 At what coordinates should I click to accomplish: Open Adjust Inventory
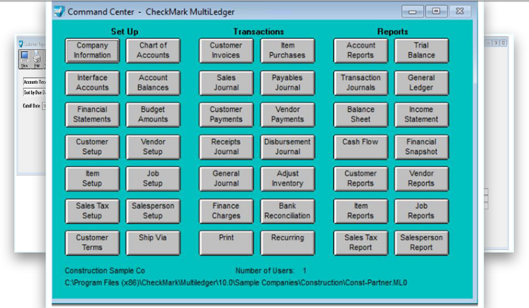coord(287,179)
